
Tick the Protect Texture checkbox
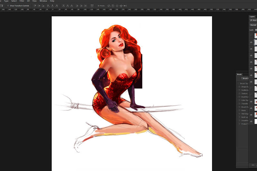tap(239, 124)
